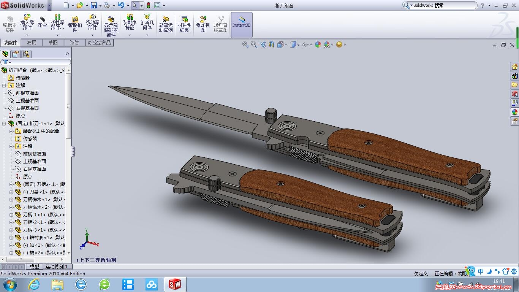Expand the 装配体1 中的配合 mates folder

[11, 131]
